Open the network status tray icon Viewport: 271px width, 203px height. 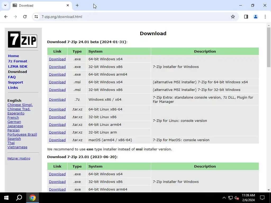[231, 198]
